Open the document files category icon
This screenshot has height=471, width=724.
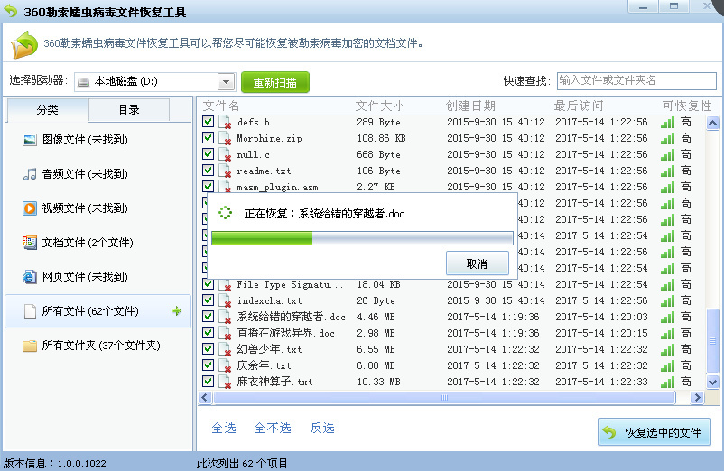(29, 243)
